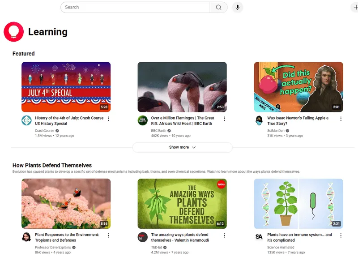
Task: Open options menu for Isaac Newton video
Action: [x=341, y=119]
